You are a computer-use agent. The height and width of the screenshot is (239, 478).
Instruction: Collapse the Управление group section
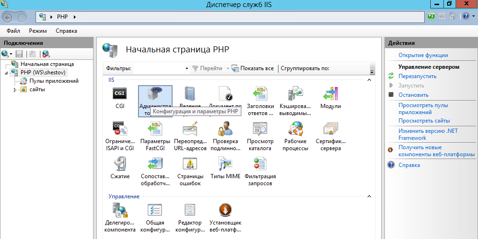369,196
